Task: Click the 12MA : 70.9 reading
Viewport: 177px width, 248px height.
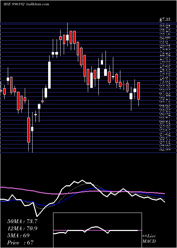Action: click(22, 229)
